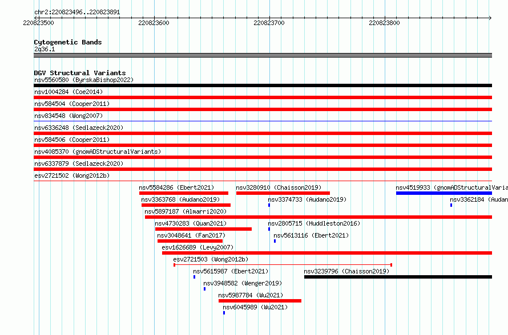Click blue marker under nsv5613116
Viewport: 508px width, 335px height.
pos(275,241)
